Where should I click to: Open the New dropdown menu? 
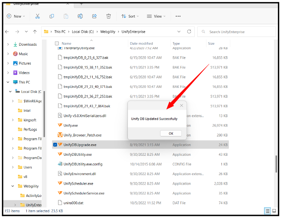click(16, 16)
